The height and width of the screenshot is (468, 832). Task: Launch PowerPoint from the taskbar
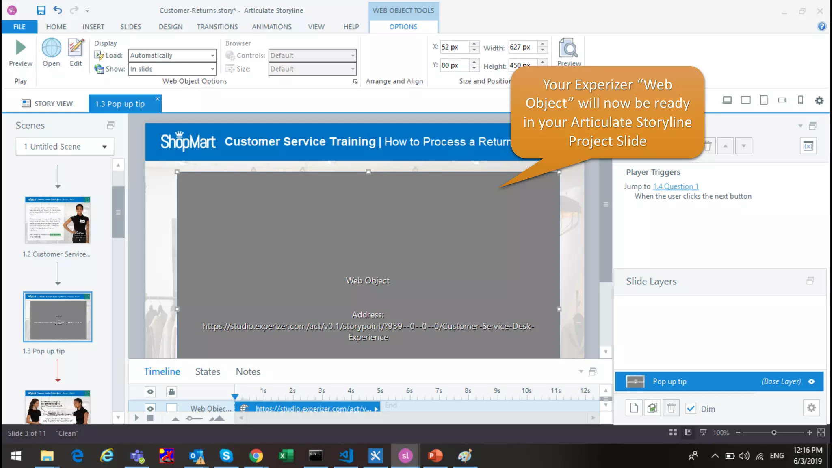435,456
